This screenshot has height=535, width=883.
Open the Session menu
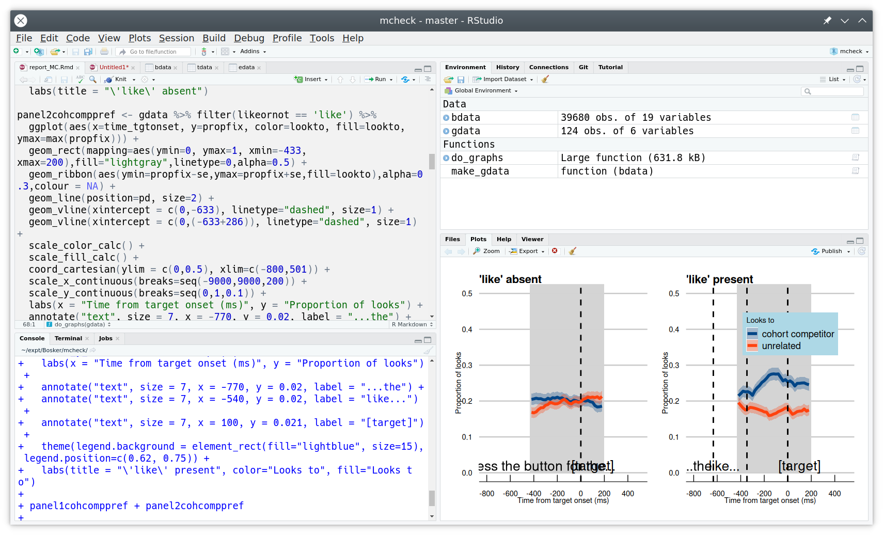coord(177,38)
